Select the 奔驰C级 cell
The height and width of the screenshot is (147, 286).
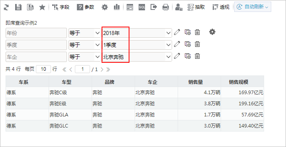tap(70, 93)
